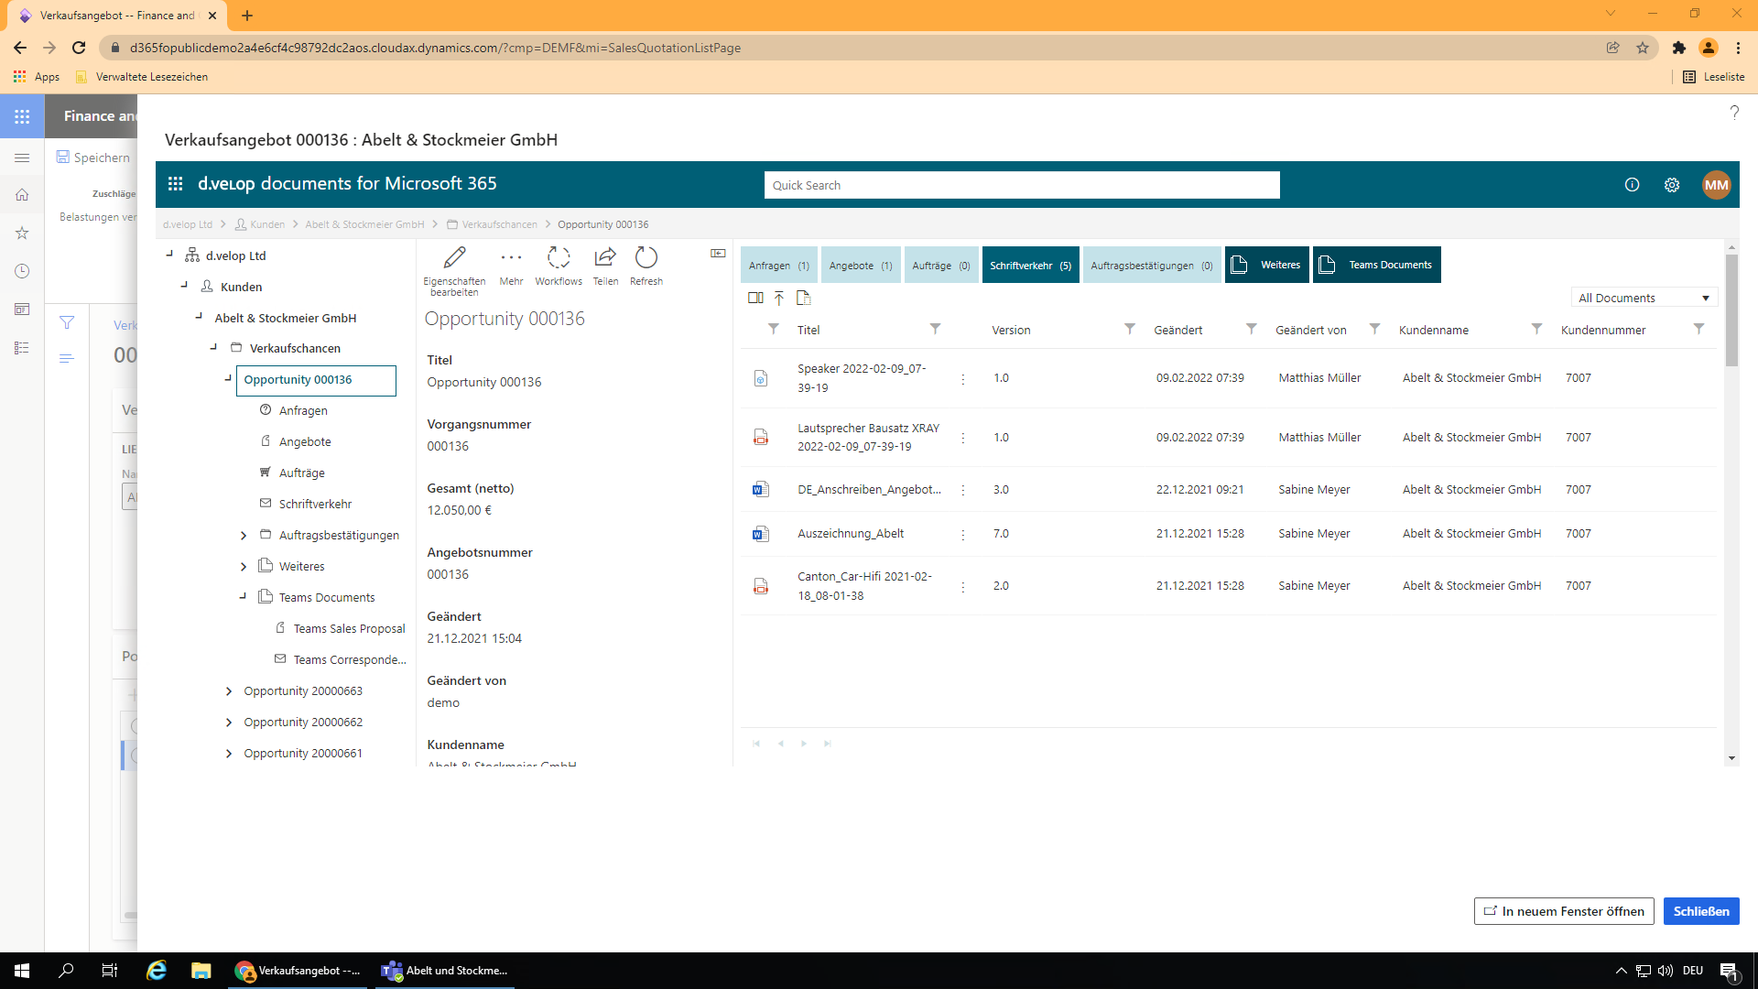This screenshot has width=1758, height=989.
Task: Click the upload arrow icon above list
Action: pos(779,298)
